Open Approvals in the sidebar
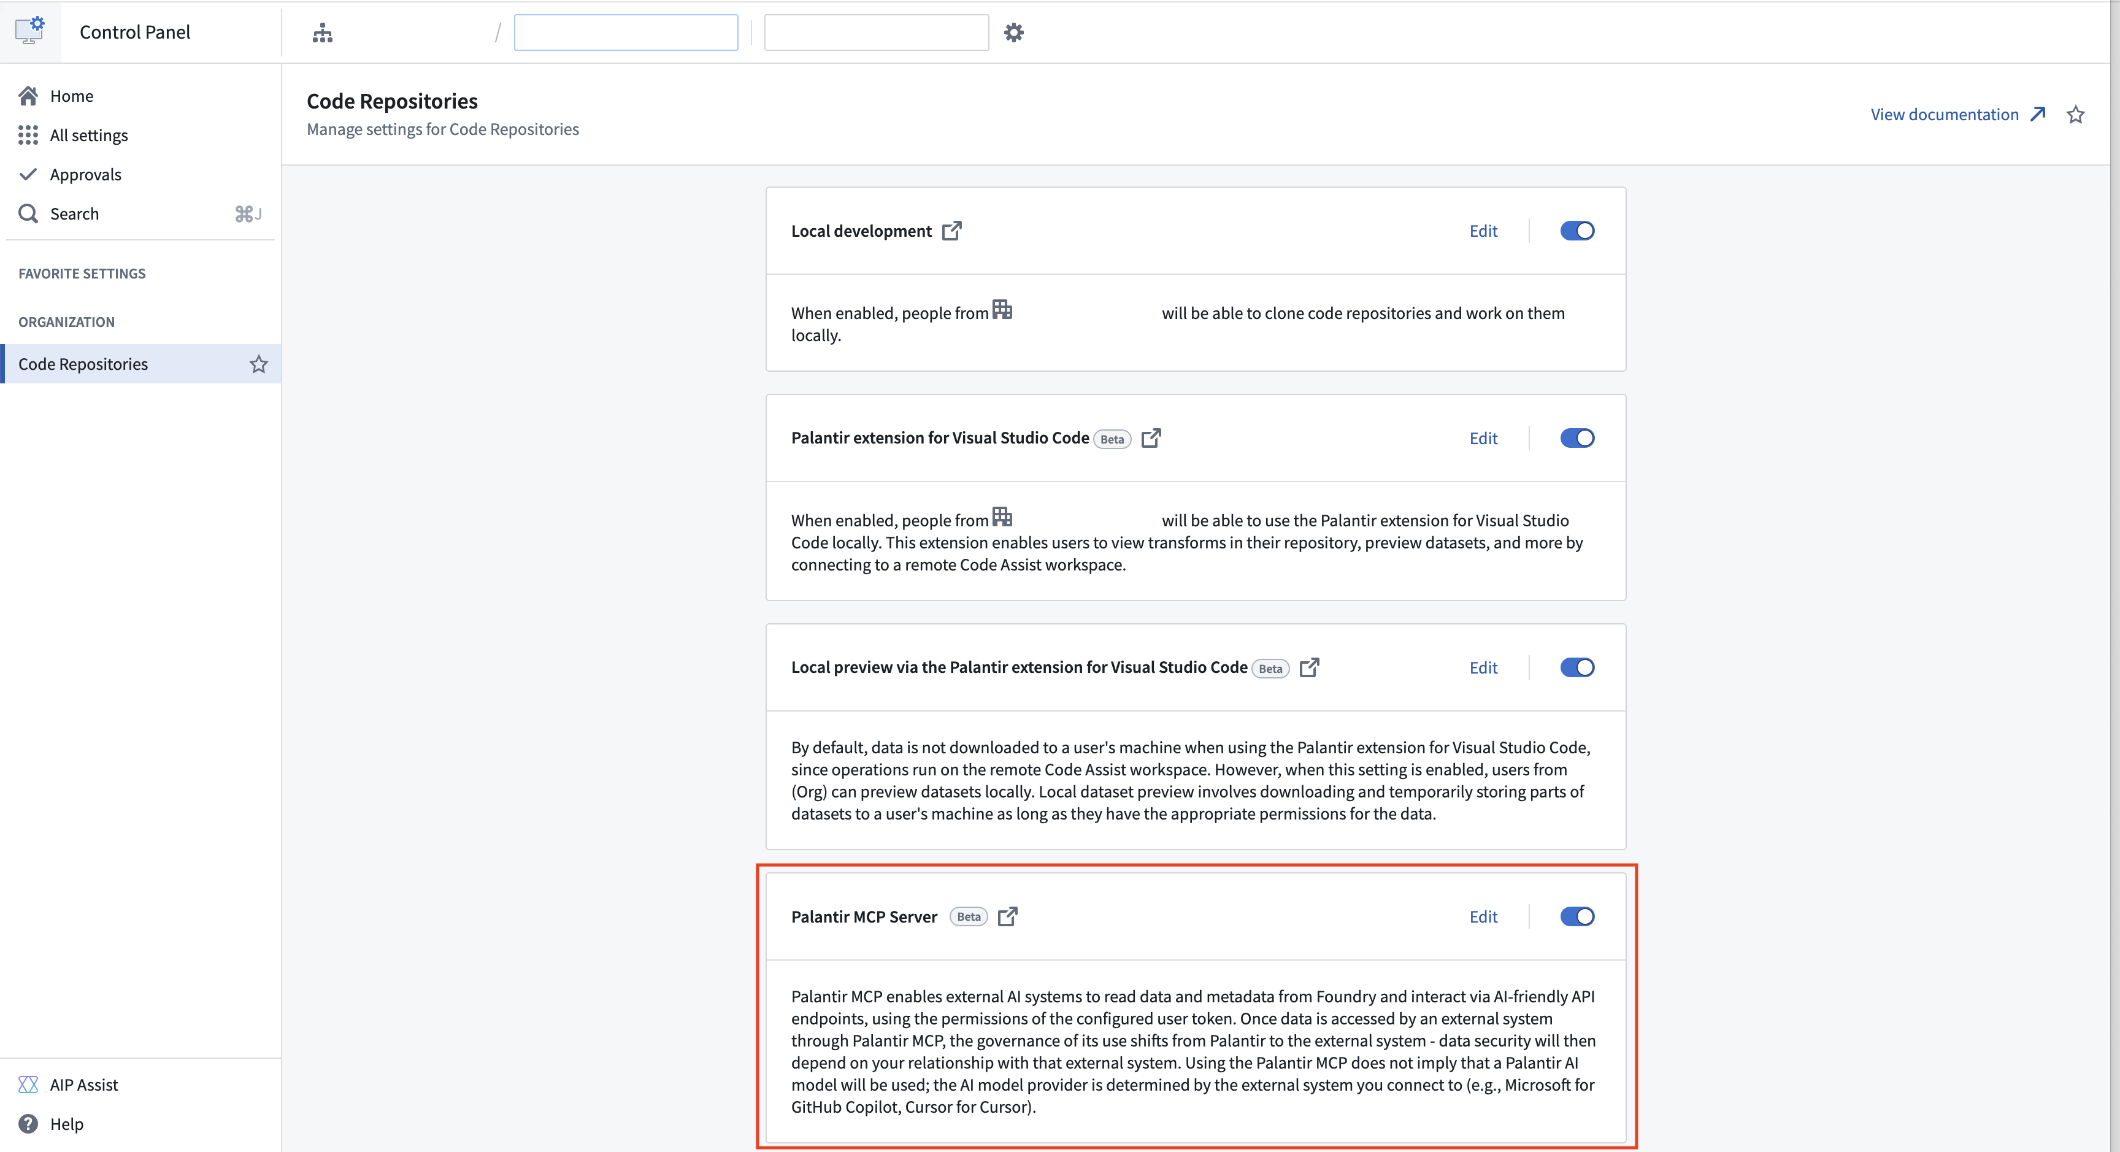Screen dimensions: 2120x1152 [85, 174]
